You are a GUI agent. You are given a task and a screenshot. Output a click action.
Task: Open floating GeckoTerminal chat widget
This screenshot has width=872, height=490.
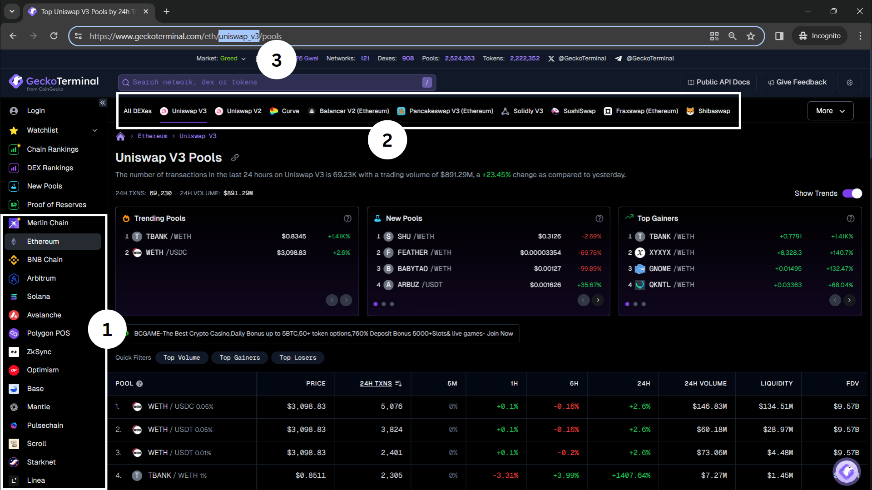tap(847, 472)
